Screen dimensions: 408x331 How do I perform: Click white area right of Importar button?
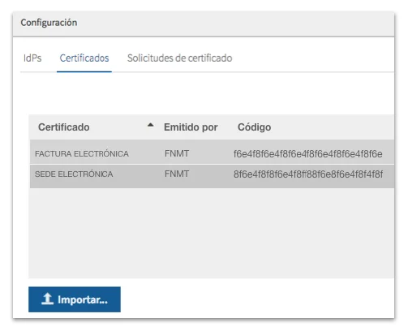coord(257,299)
